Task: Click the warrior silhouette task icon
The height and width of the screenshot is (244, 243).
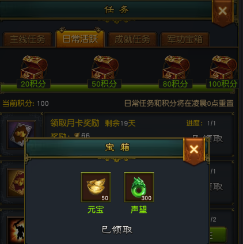Action: pos(16,230)
